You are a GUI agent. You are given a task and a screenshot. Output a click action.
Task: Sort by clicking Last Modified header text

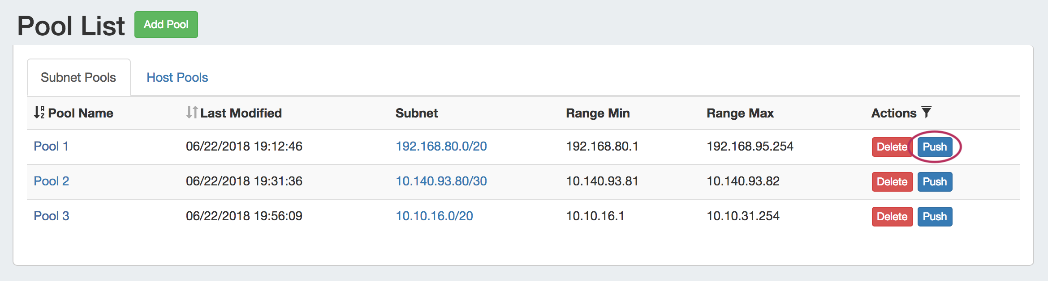coord(241,113)
